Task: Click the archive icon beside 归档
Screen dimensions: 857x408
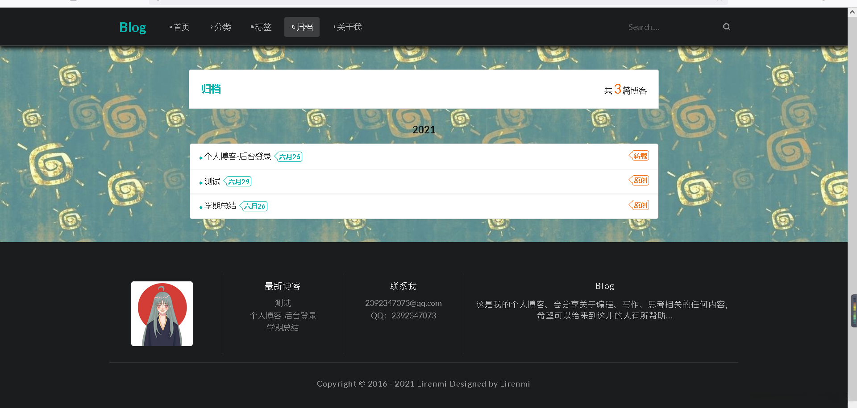Action: [x=292, y=27]
